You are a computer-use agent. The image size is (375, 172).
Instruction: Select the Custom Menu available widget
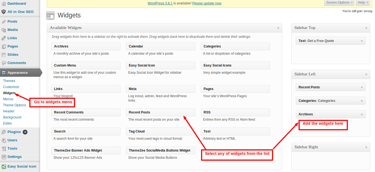pos(86,65)
